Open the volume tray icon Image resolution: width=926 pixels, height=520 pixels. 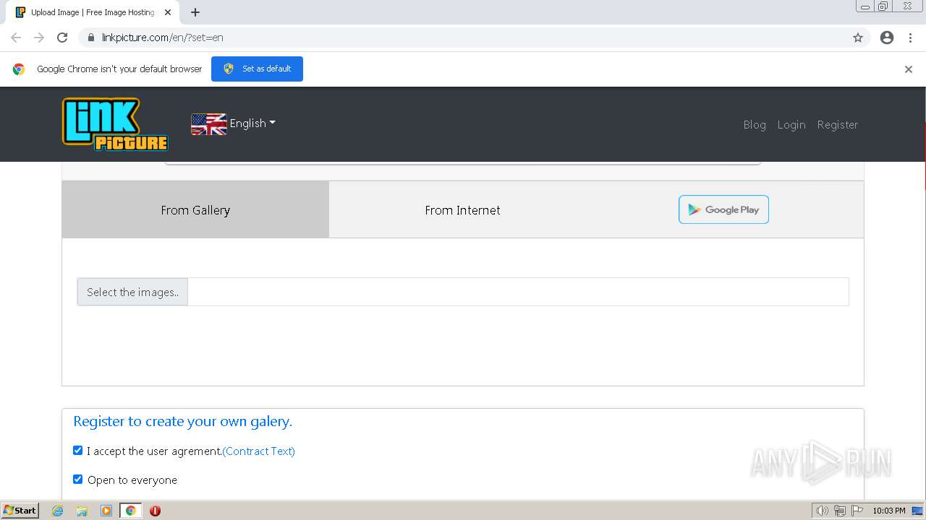(822, 511)
